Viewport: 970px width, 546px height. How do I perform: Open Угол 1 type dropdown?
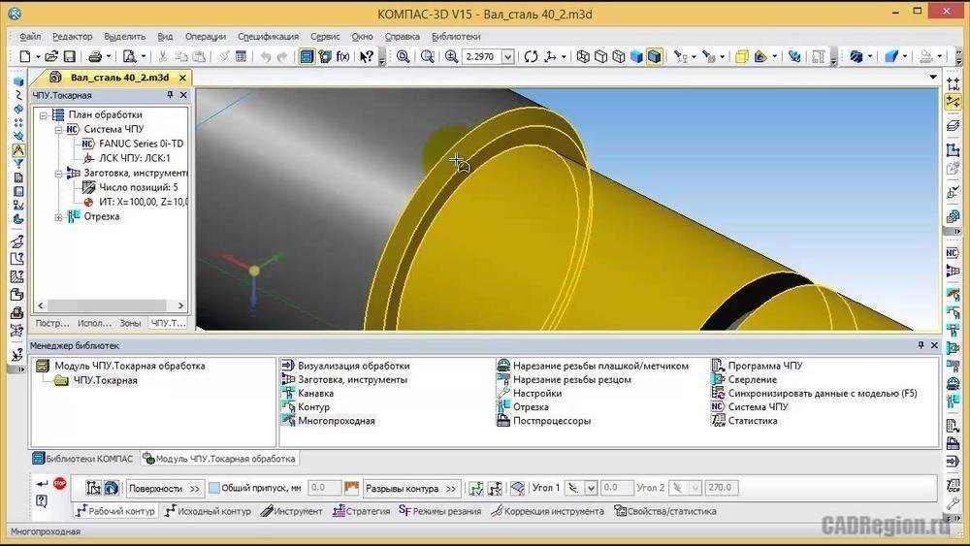(591, 488)
